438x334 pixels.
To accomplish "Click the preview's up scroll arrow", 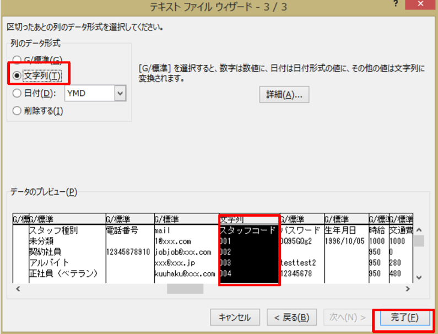I will click(x=419, y=230).
